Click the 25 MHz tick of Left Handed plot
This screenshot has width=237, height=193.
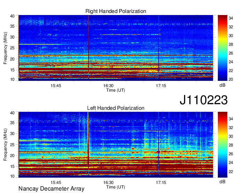(12, 145)
